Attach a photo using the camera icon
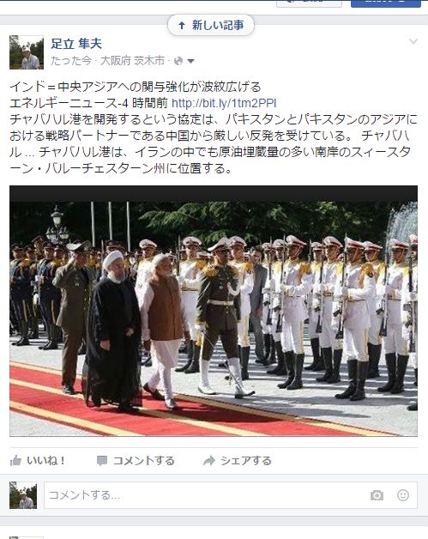Screen dimensions: 428x539 (x=377, y=495)
